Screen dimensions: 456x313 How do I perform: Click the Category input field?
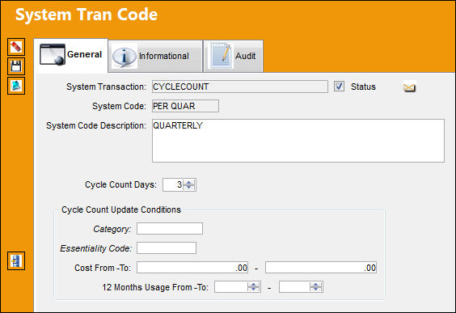click(170, 229)
